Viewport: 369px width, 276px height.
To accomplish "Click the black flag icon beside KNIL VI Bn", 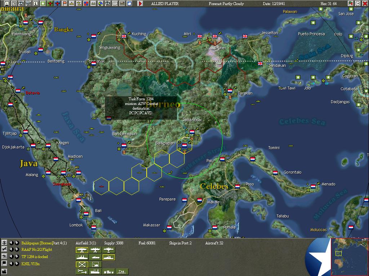I will [x=4, y=263].
